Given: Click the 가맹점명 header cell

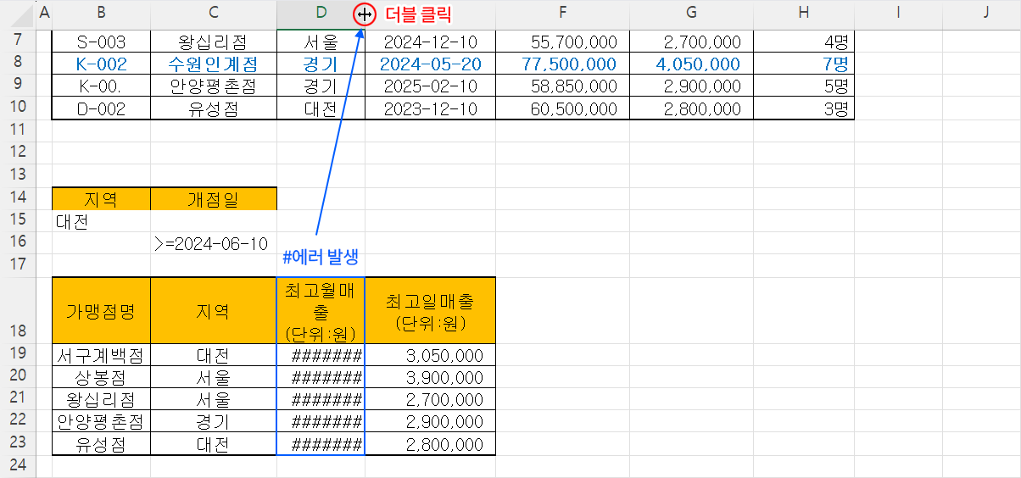Looking at the screenshot, I should tap(102, 310).
